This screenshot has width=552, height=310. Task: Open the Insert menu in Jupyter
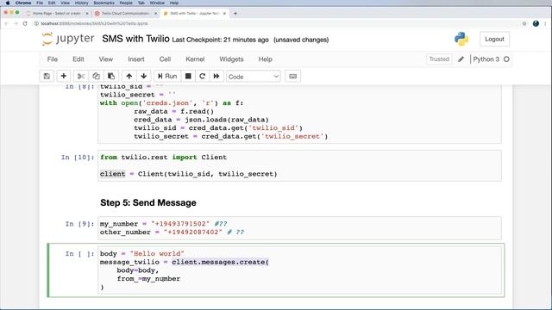tap(136, 59)
